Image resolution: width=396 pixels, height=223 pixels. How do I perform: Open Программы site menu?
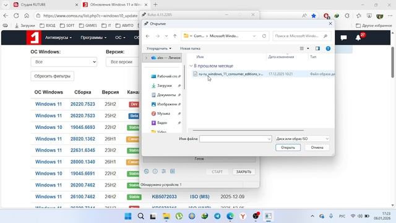coord(93,37)
